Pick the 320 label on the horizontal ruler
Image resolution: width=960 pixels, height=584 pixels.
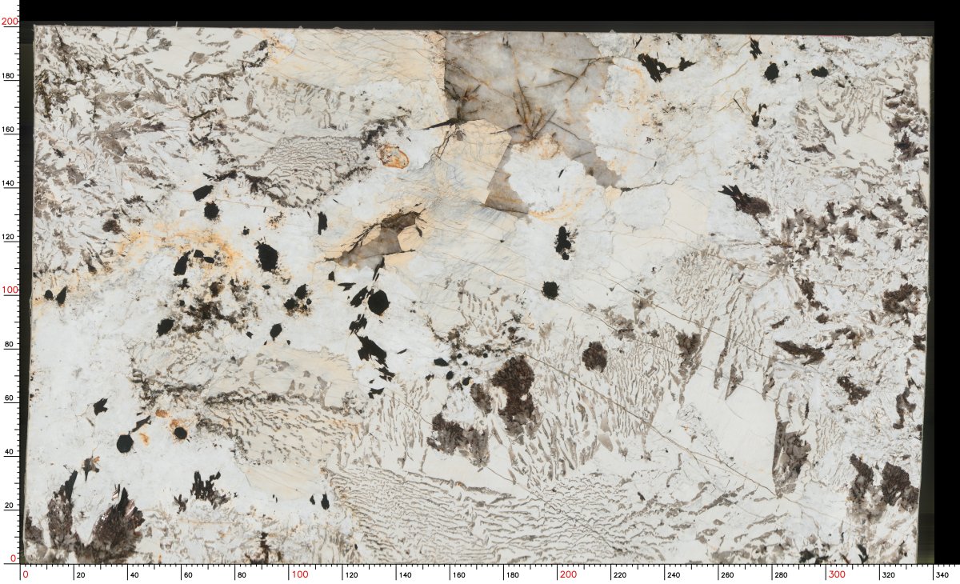(x=890, y=574)
